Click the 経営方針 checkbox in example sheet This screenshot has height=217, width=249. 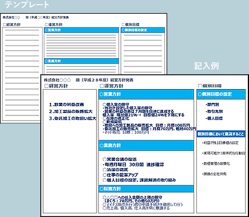[46, 86]
